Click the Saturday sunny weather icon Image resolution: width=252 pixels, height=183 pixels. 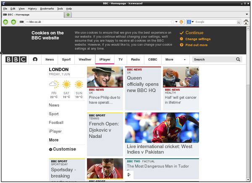tap(66, 84)
